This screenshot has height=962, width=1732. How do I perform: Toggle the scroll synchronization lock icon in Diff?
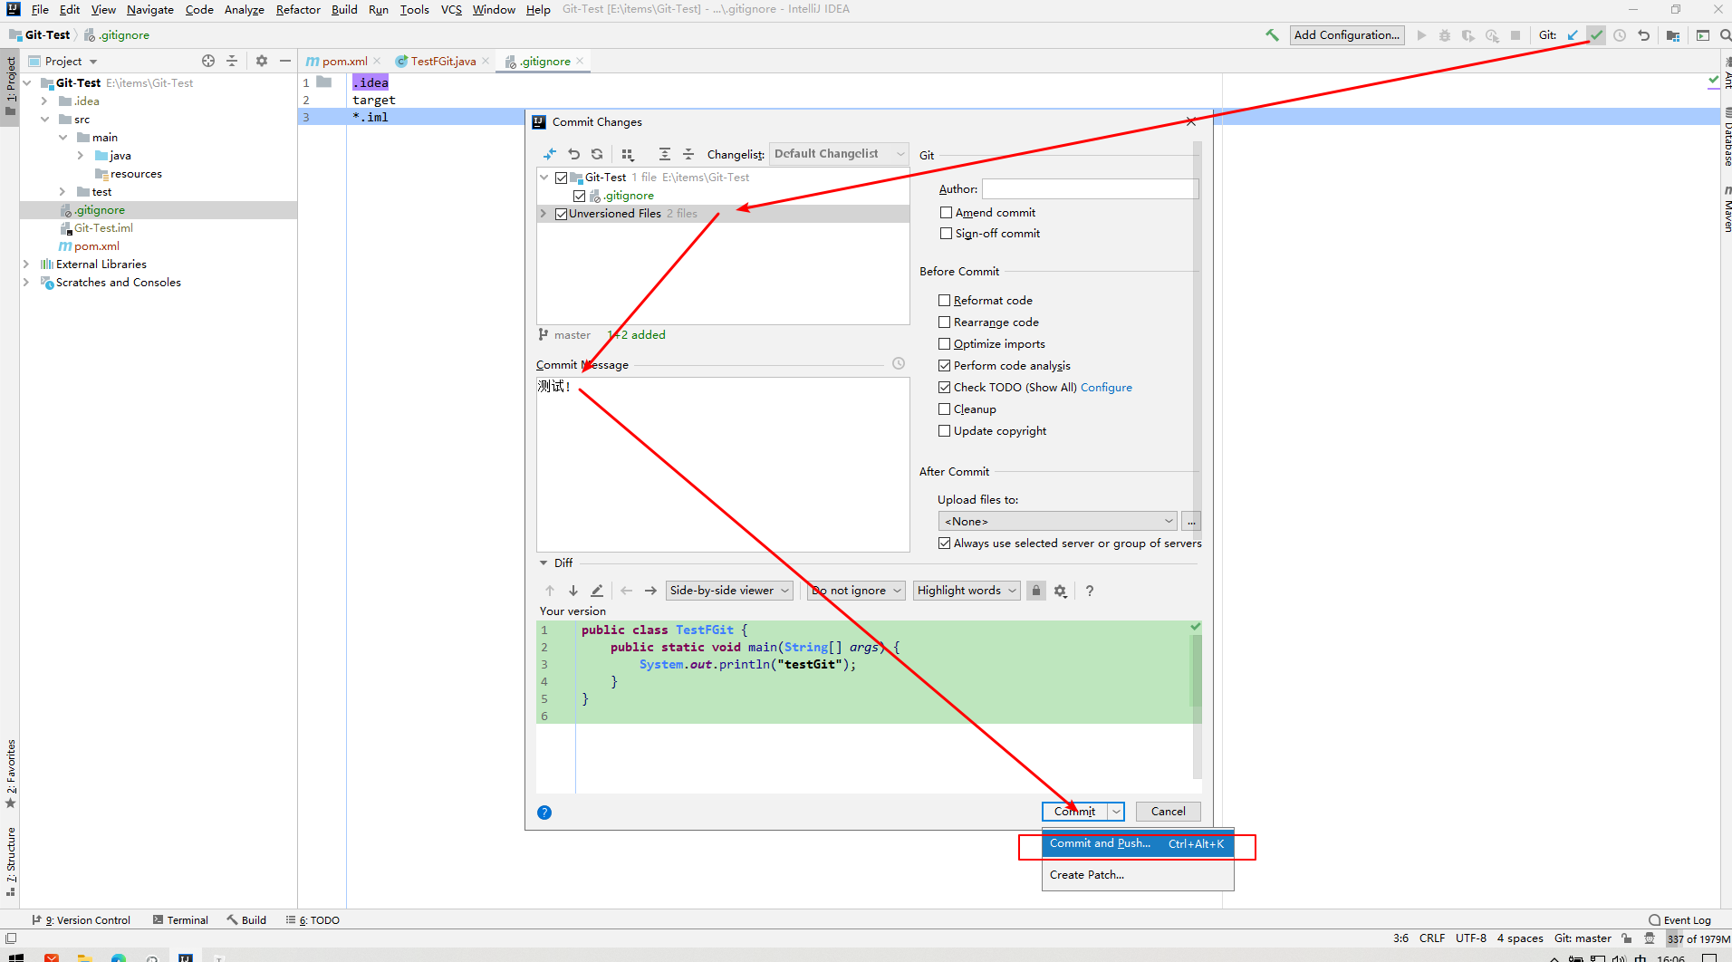pos(1036,591)
